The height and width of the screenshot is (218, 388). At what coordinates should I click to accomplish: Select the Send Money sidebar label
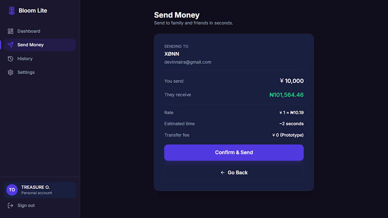[x=30, y=45]
